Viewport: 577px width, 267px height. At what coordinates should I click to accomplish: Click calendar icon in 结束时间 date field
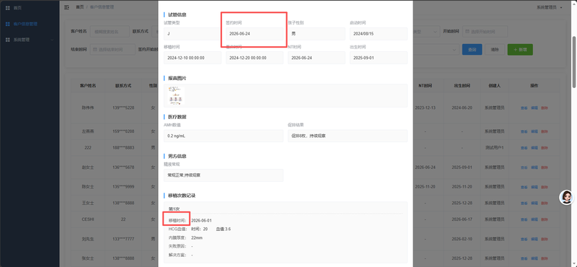click(x=94, y=49)
